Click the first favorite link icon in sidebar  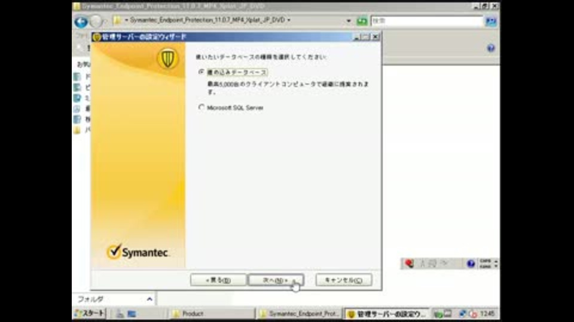pos(77,77)
